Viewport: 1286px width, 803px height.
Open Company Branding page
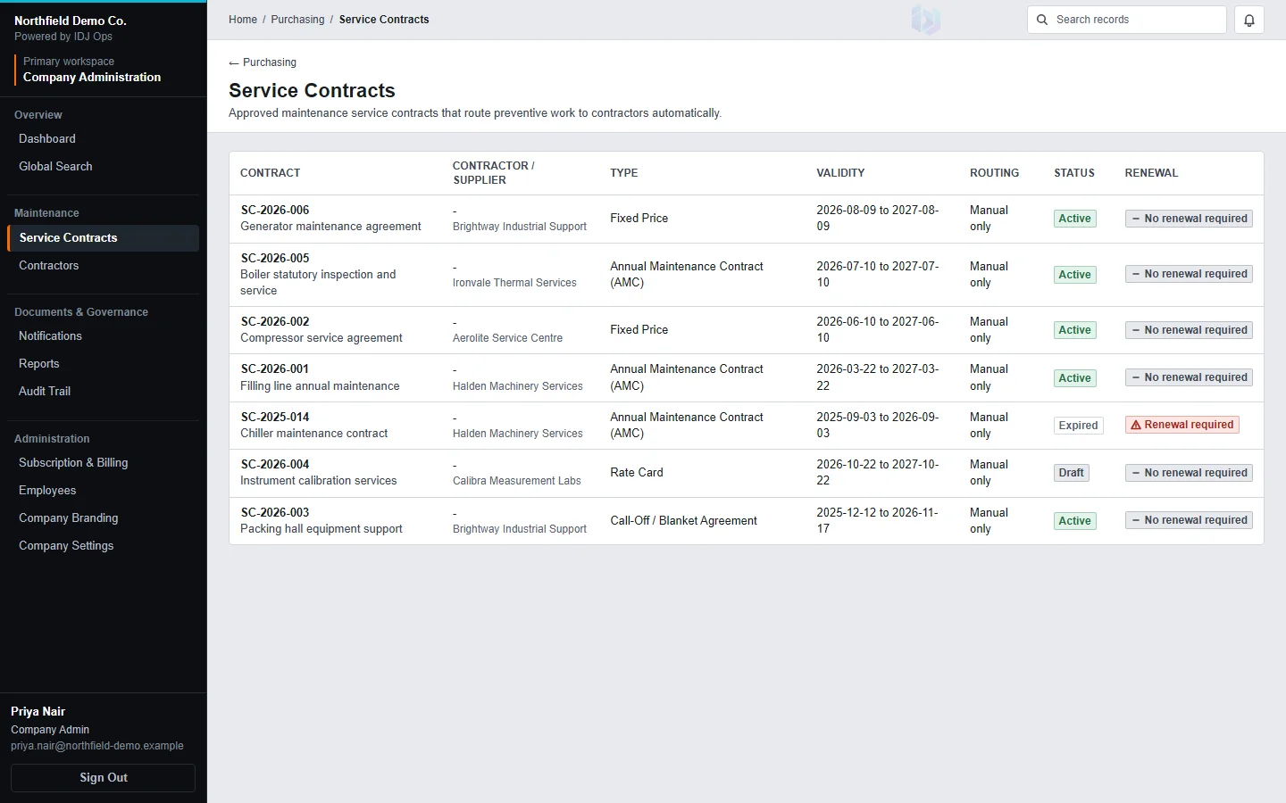click(x=103, y=518)
